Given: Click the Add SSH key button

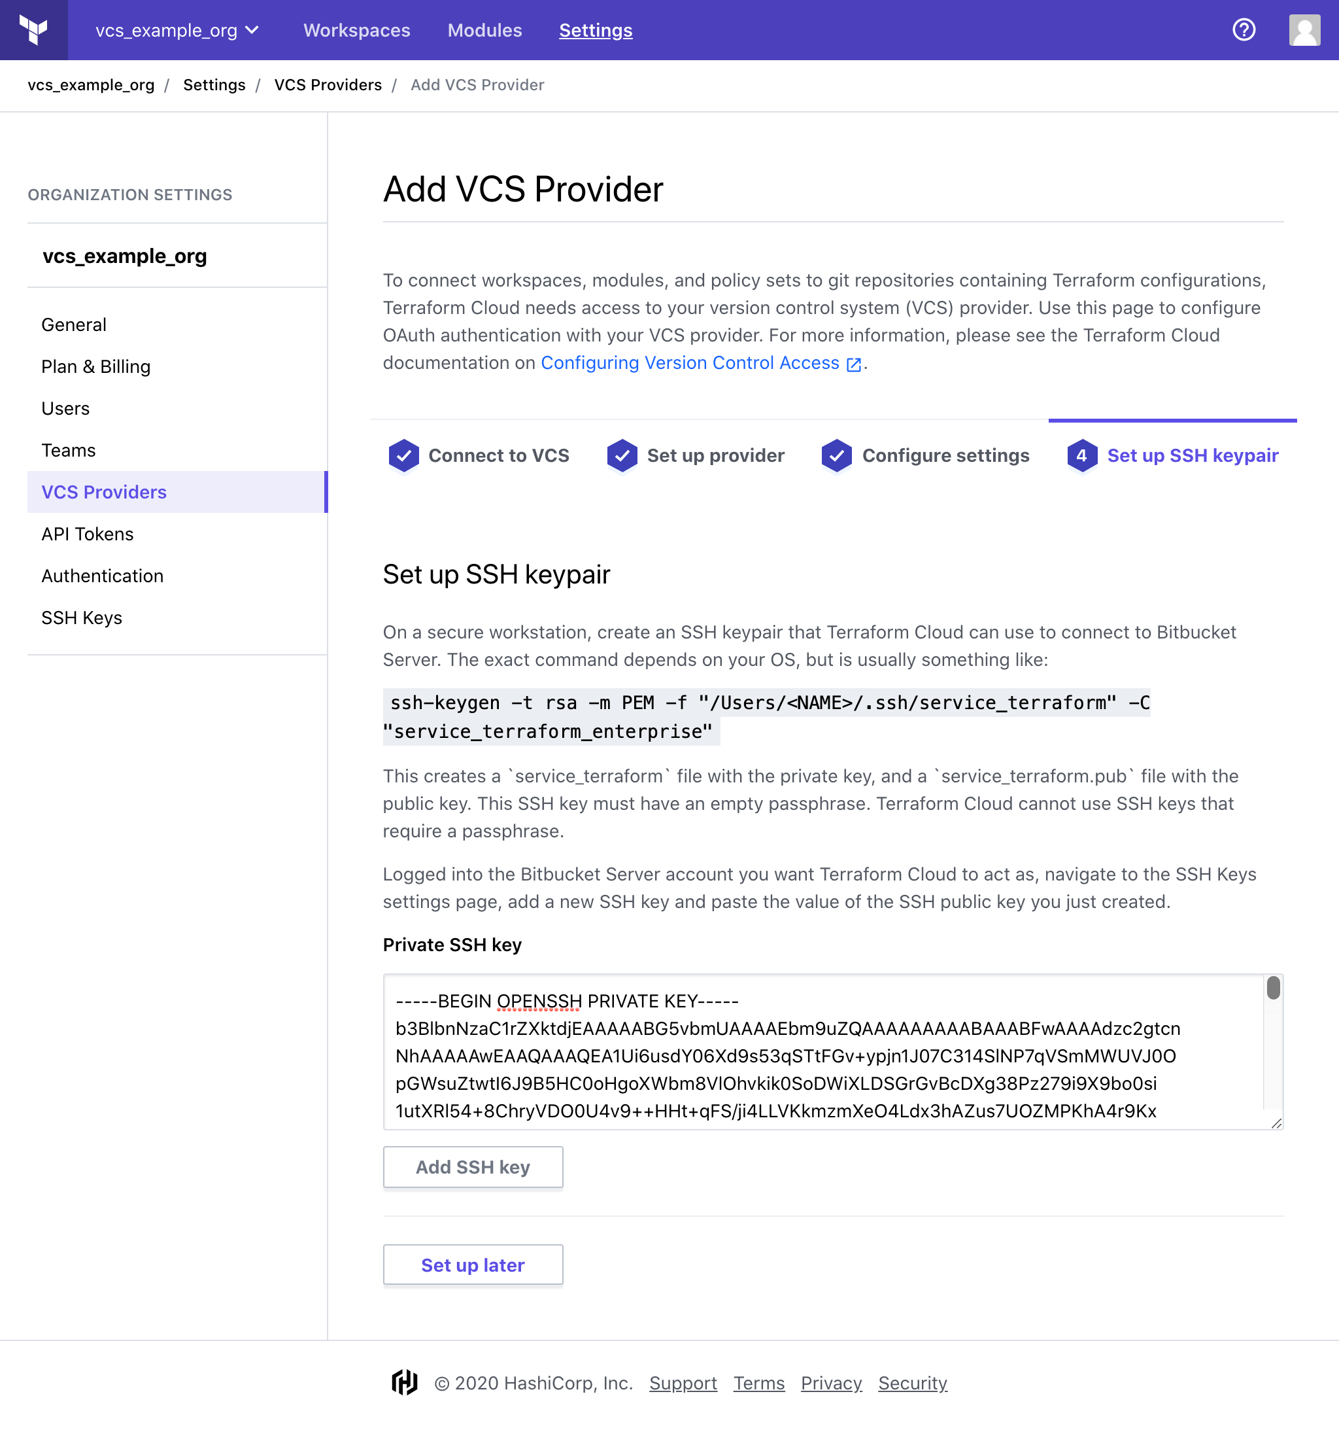Looking at the screenshot, I should tap(472, 1166).
